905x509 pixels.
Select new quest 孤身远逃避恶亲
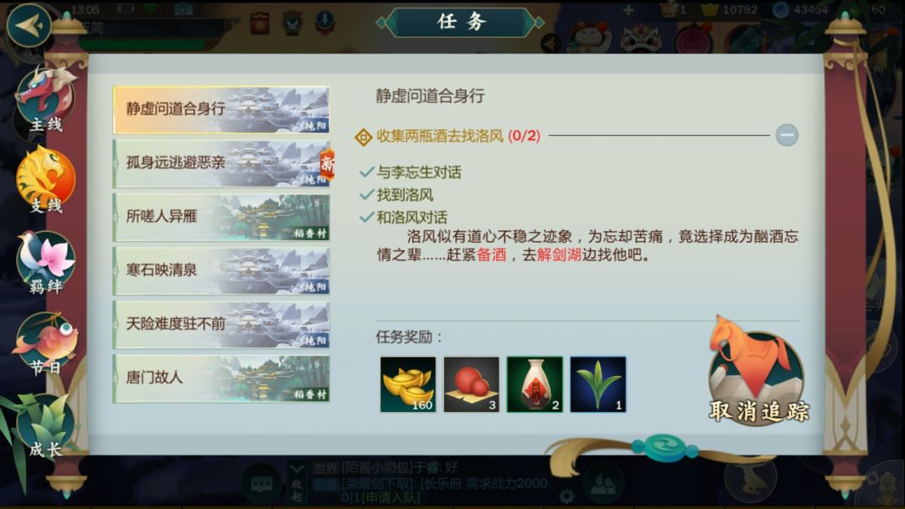tap(221, 163)
